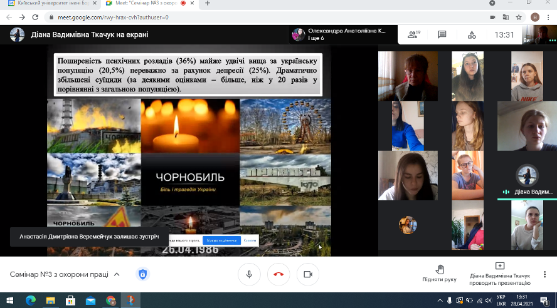Viewport: 557px width, 308px height.
Task: Click Chrome media control circle icon near tab strip
Action: tap(492, 3)
